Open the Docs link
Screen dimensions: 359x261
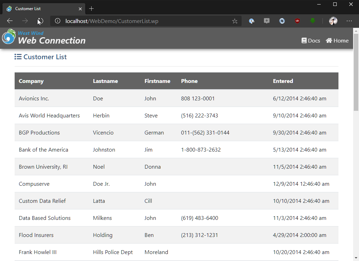[311, 40]
